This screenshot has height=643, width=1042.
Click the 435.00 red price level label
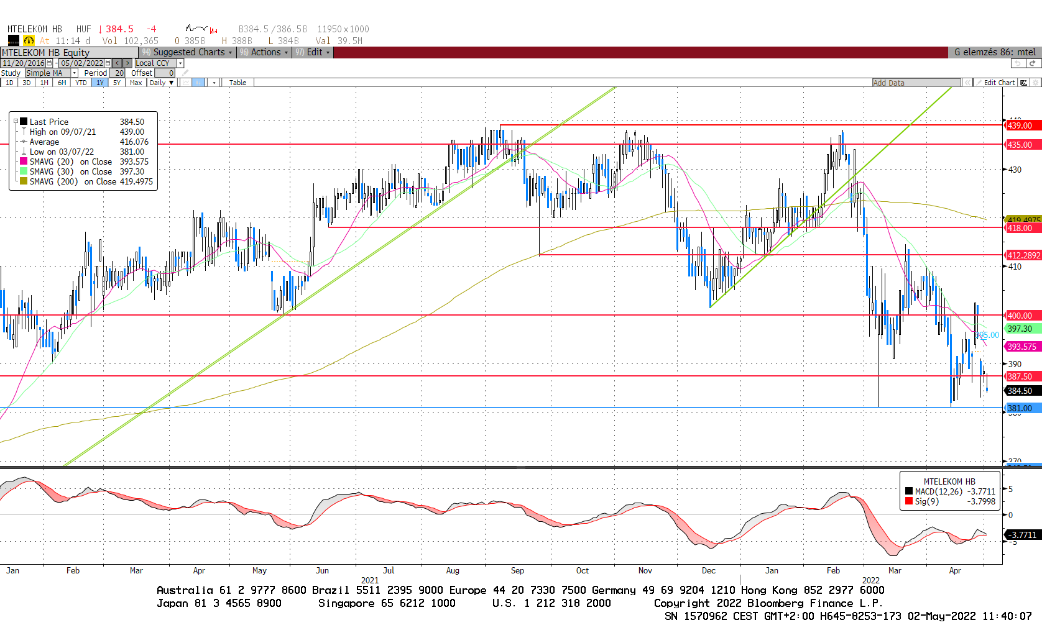coord(1023,145)
